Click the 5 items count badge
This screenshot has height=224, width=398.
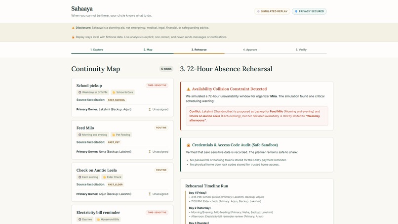166,69
